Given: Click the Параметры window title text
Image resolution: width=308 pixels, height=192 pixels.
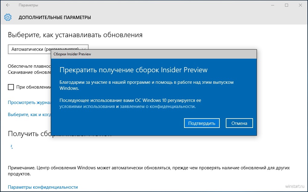Looking at the screenshot, I should coord(28,5).
